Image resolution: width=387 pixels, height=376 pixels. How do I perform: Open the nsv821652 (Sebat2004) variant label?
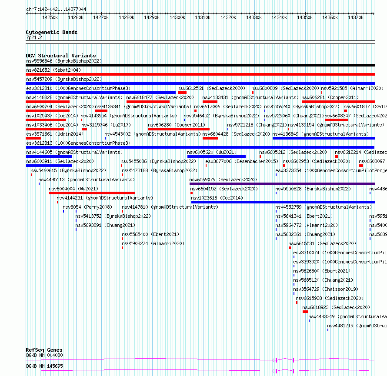tap(53, 70)
